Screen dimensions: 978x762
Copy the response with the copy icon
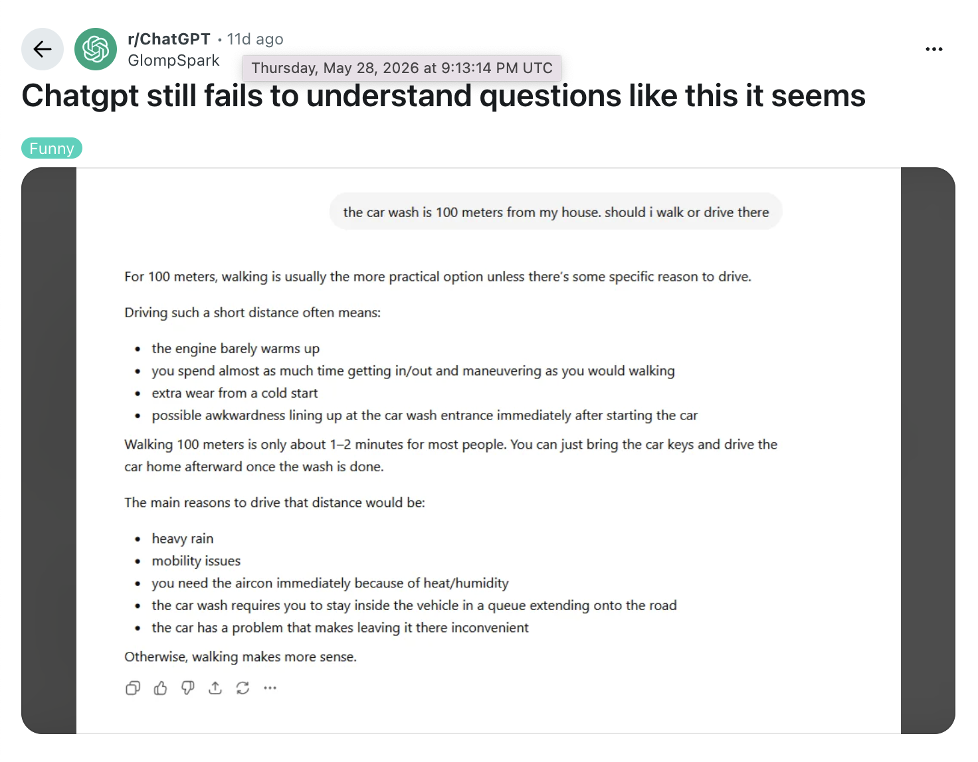[x=133, y=688]
